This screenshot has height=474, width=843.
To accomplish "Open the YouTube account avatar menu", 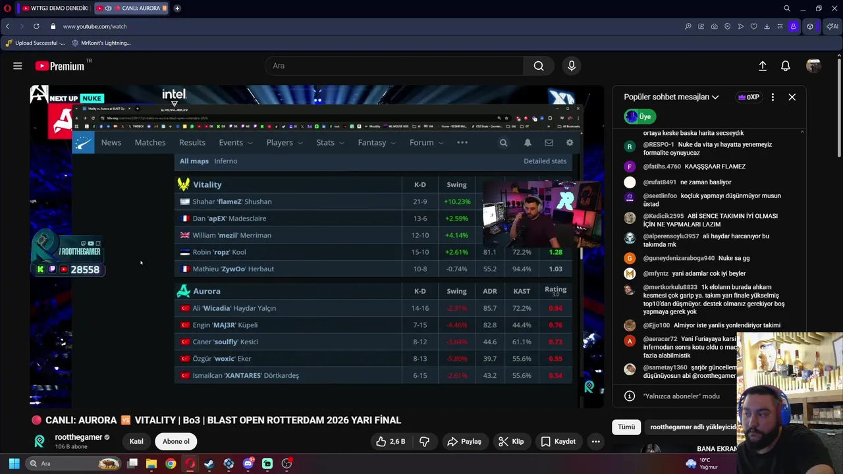I will tap(813, 66).
